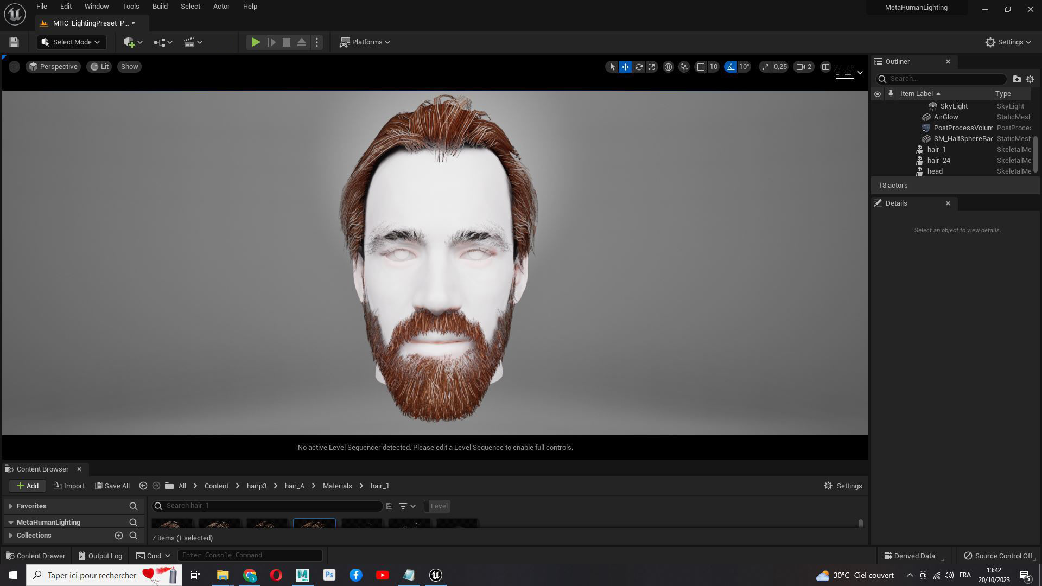Collapse the MetaHumanLighting tree section

(x=11, y=523)
